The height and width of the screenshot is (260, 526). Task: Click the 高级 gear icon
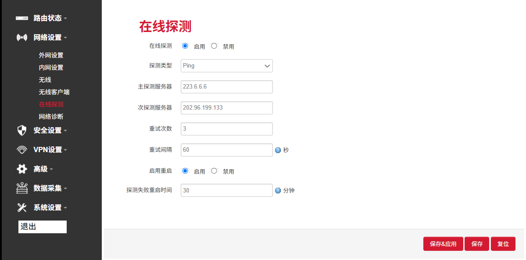pos(21,169)
